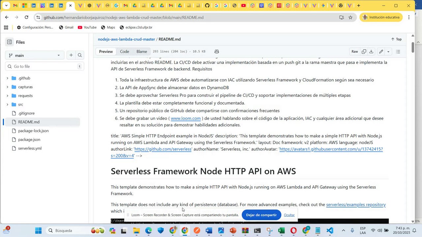Open File Explorer from the taskbar
This screenshot has height=237, width=422.
click(136, 231)
